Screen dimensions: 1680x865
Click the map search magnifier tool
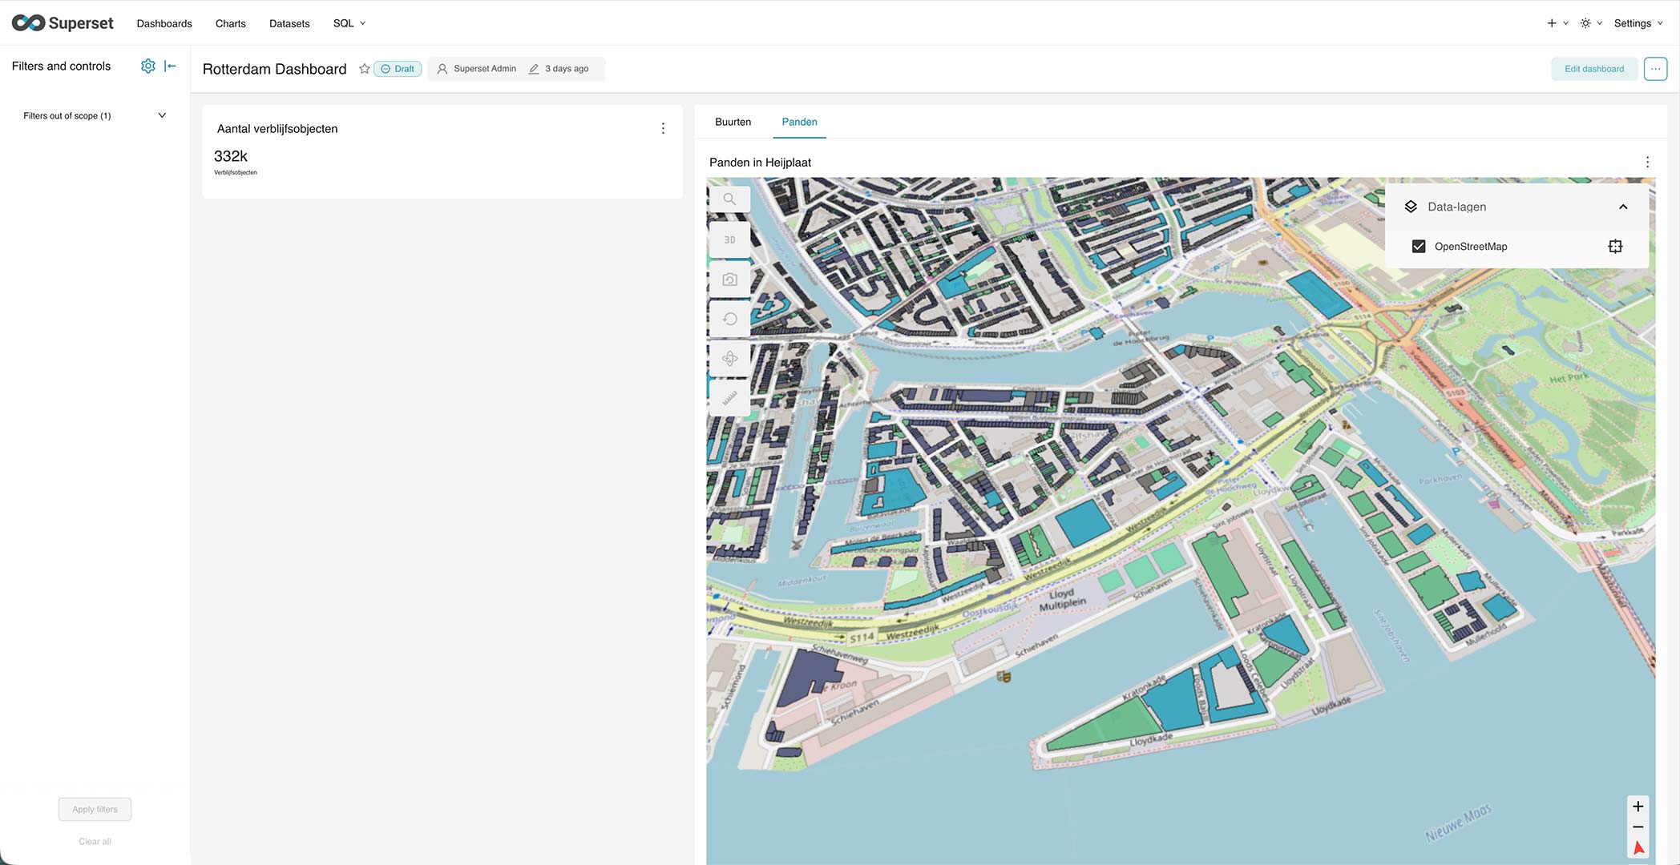coord(729,199)
